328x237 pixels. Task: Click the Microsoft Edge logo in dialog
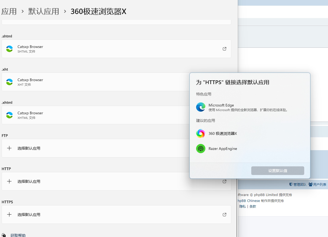pos(201,107)
